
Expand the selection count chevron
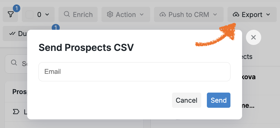coord(47,15)
